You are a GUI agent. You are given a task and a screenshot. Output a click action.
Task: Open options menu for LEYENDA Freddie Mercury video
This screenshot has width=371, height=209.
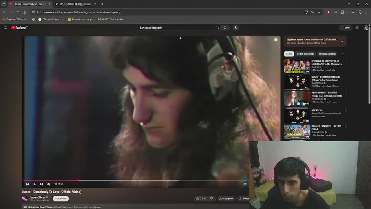coord(345,61)
